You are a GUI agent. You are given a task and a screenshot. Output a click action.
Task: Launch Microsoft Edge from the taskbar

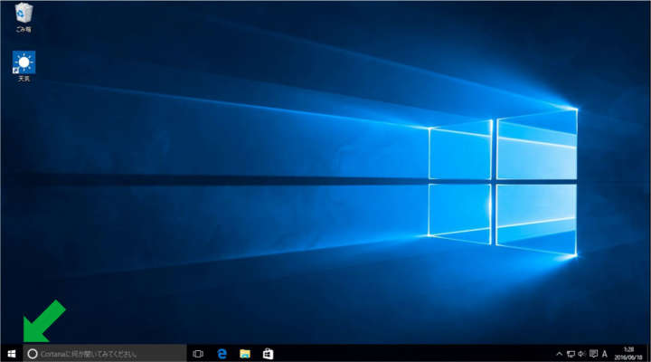[222, 354]
